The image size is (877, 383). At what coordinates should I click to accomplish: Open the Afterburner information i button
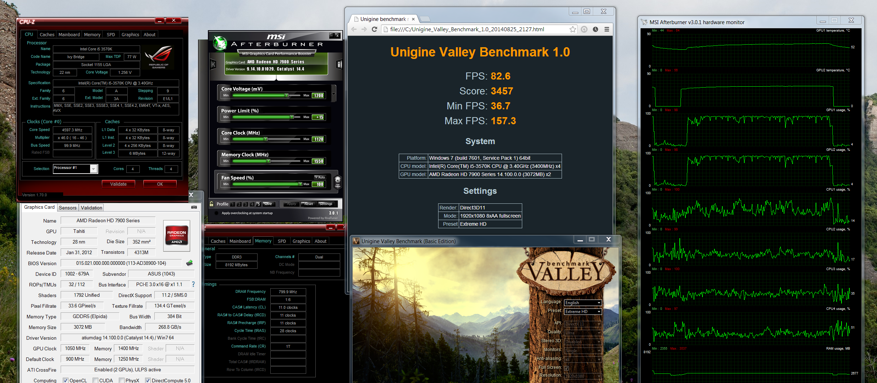[339, 65]
